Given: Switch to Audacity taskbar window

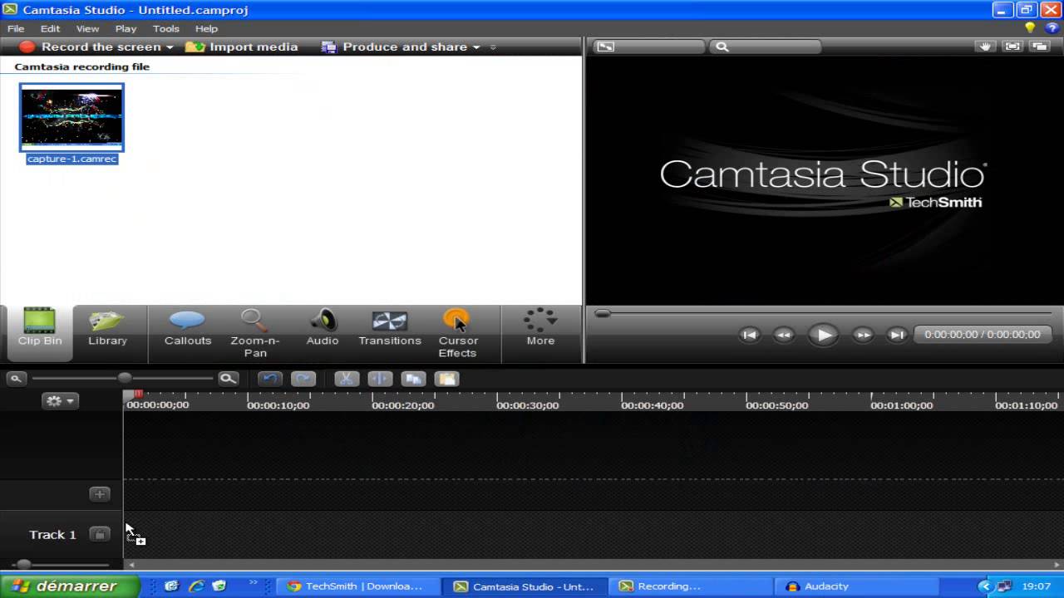Looking at the screenshot, I should (x=856, y=586).
